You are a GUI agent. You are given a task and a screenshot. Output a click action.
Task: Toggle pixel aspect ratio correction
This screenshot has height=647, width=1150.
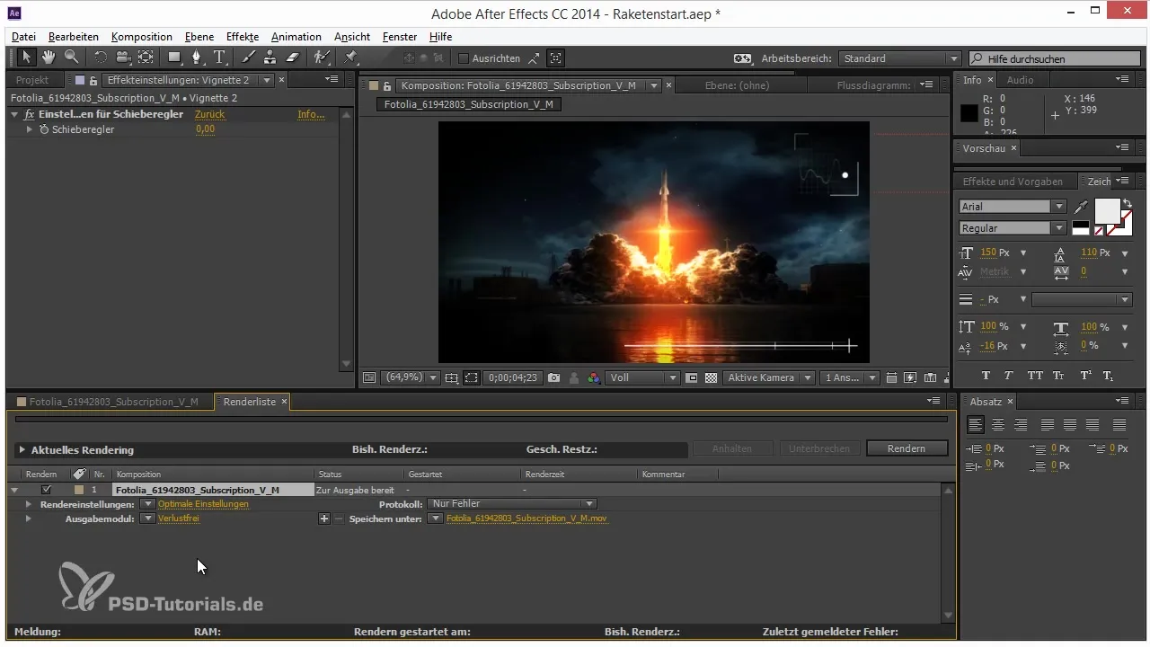click(x=891, y=378)
